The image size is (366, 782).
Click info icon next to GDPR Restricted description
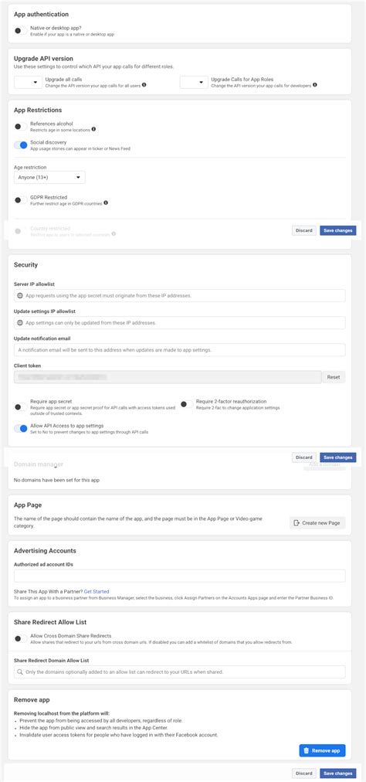[x=106, y=203]
